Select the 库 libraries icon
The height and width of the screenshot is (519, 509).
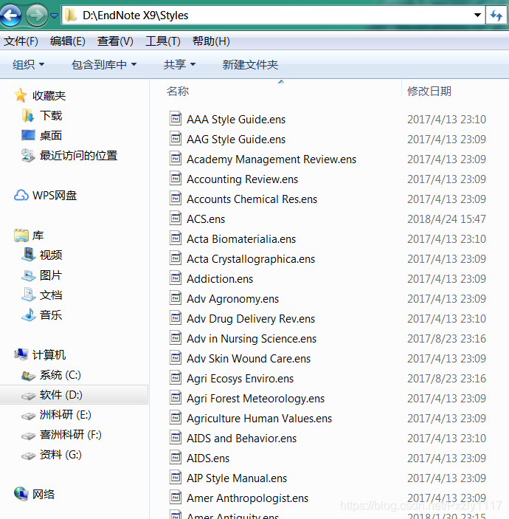pos(21,236)
